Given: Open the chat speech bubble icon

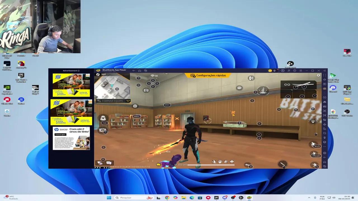Looking at the screenshot, I should pos(239,88).
